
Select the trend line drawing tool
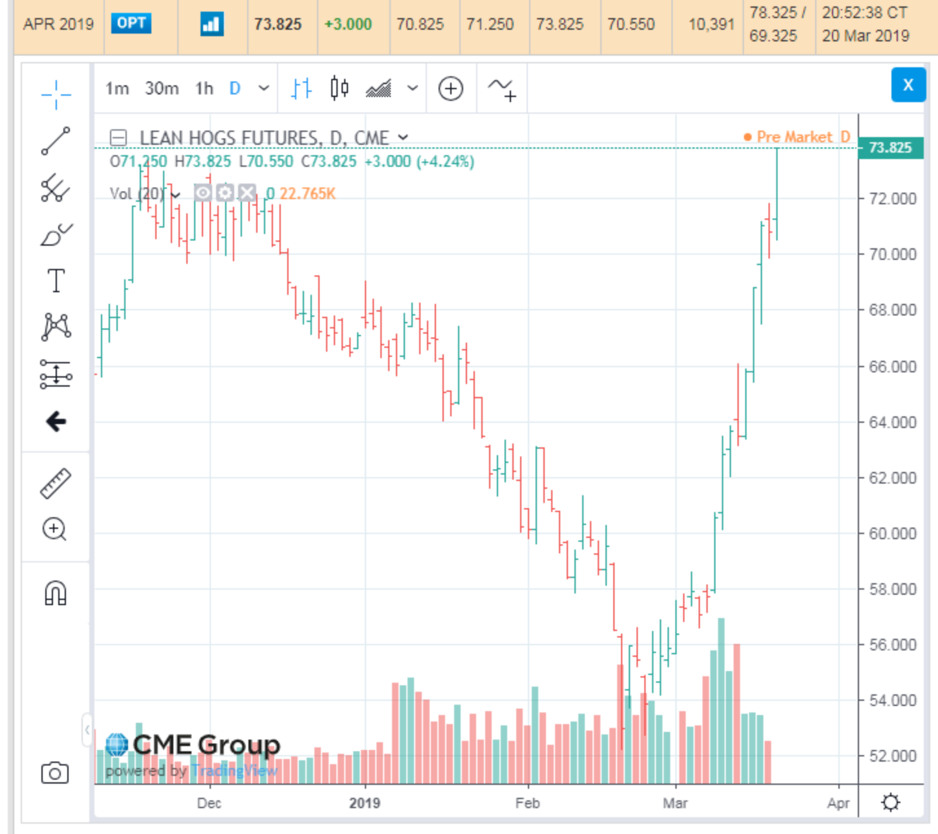pyautogui.click(x=56, y=141)
